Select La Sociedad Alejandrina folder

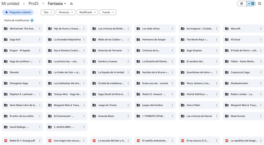pos(67,40)
